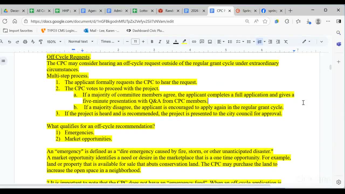Open the Dashboard Civic Plus favorite
This screenshot has width=345, height=194.
click(145, 30)
